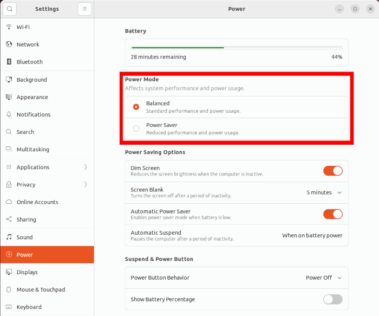Open the hamburger menu in Settings header

click(x=84, y=9)
